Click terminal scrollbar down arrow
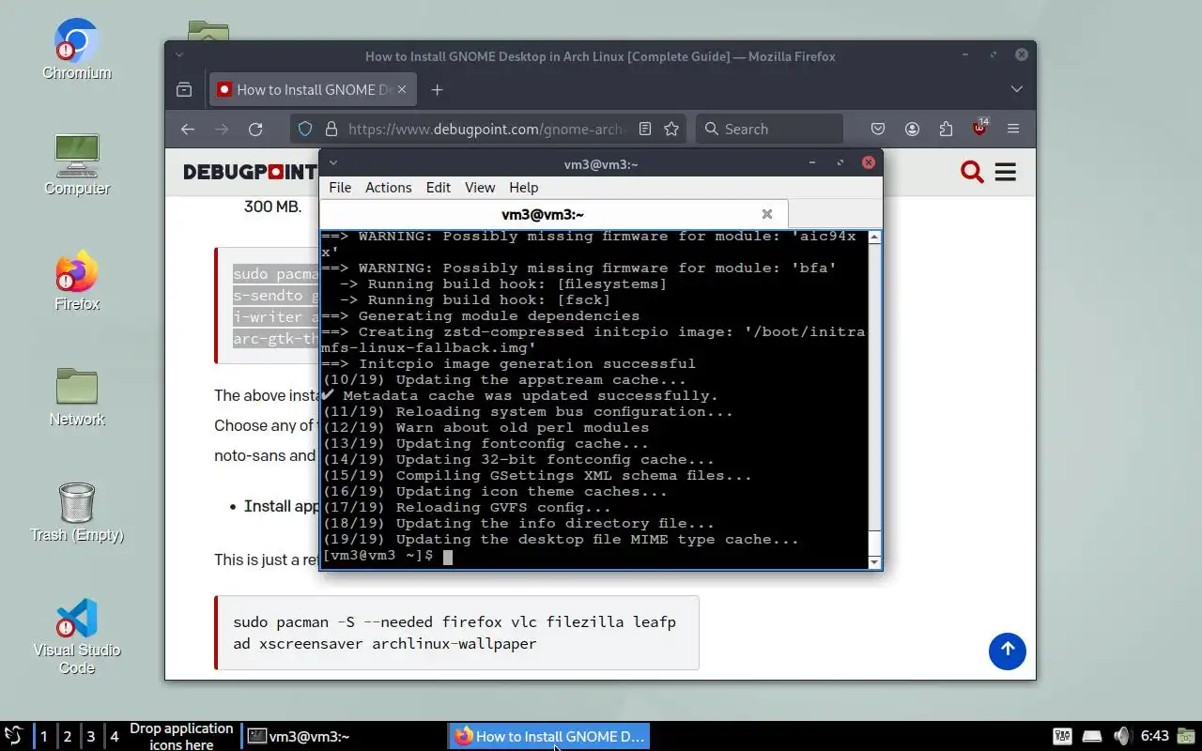The image size is (1202, 751). point(874,562)
